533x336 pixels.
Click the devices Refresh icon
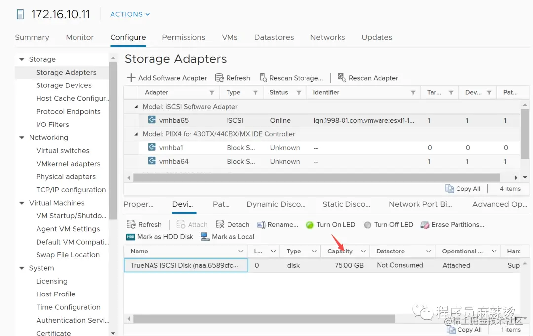(131, 224)
